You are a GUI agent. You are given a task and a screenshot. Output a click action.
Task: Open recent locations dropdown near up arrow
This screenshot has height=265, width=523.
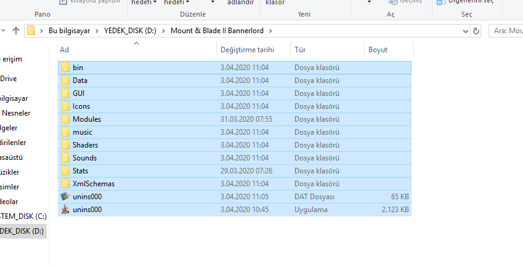tap(3, 31)
